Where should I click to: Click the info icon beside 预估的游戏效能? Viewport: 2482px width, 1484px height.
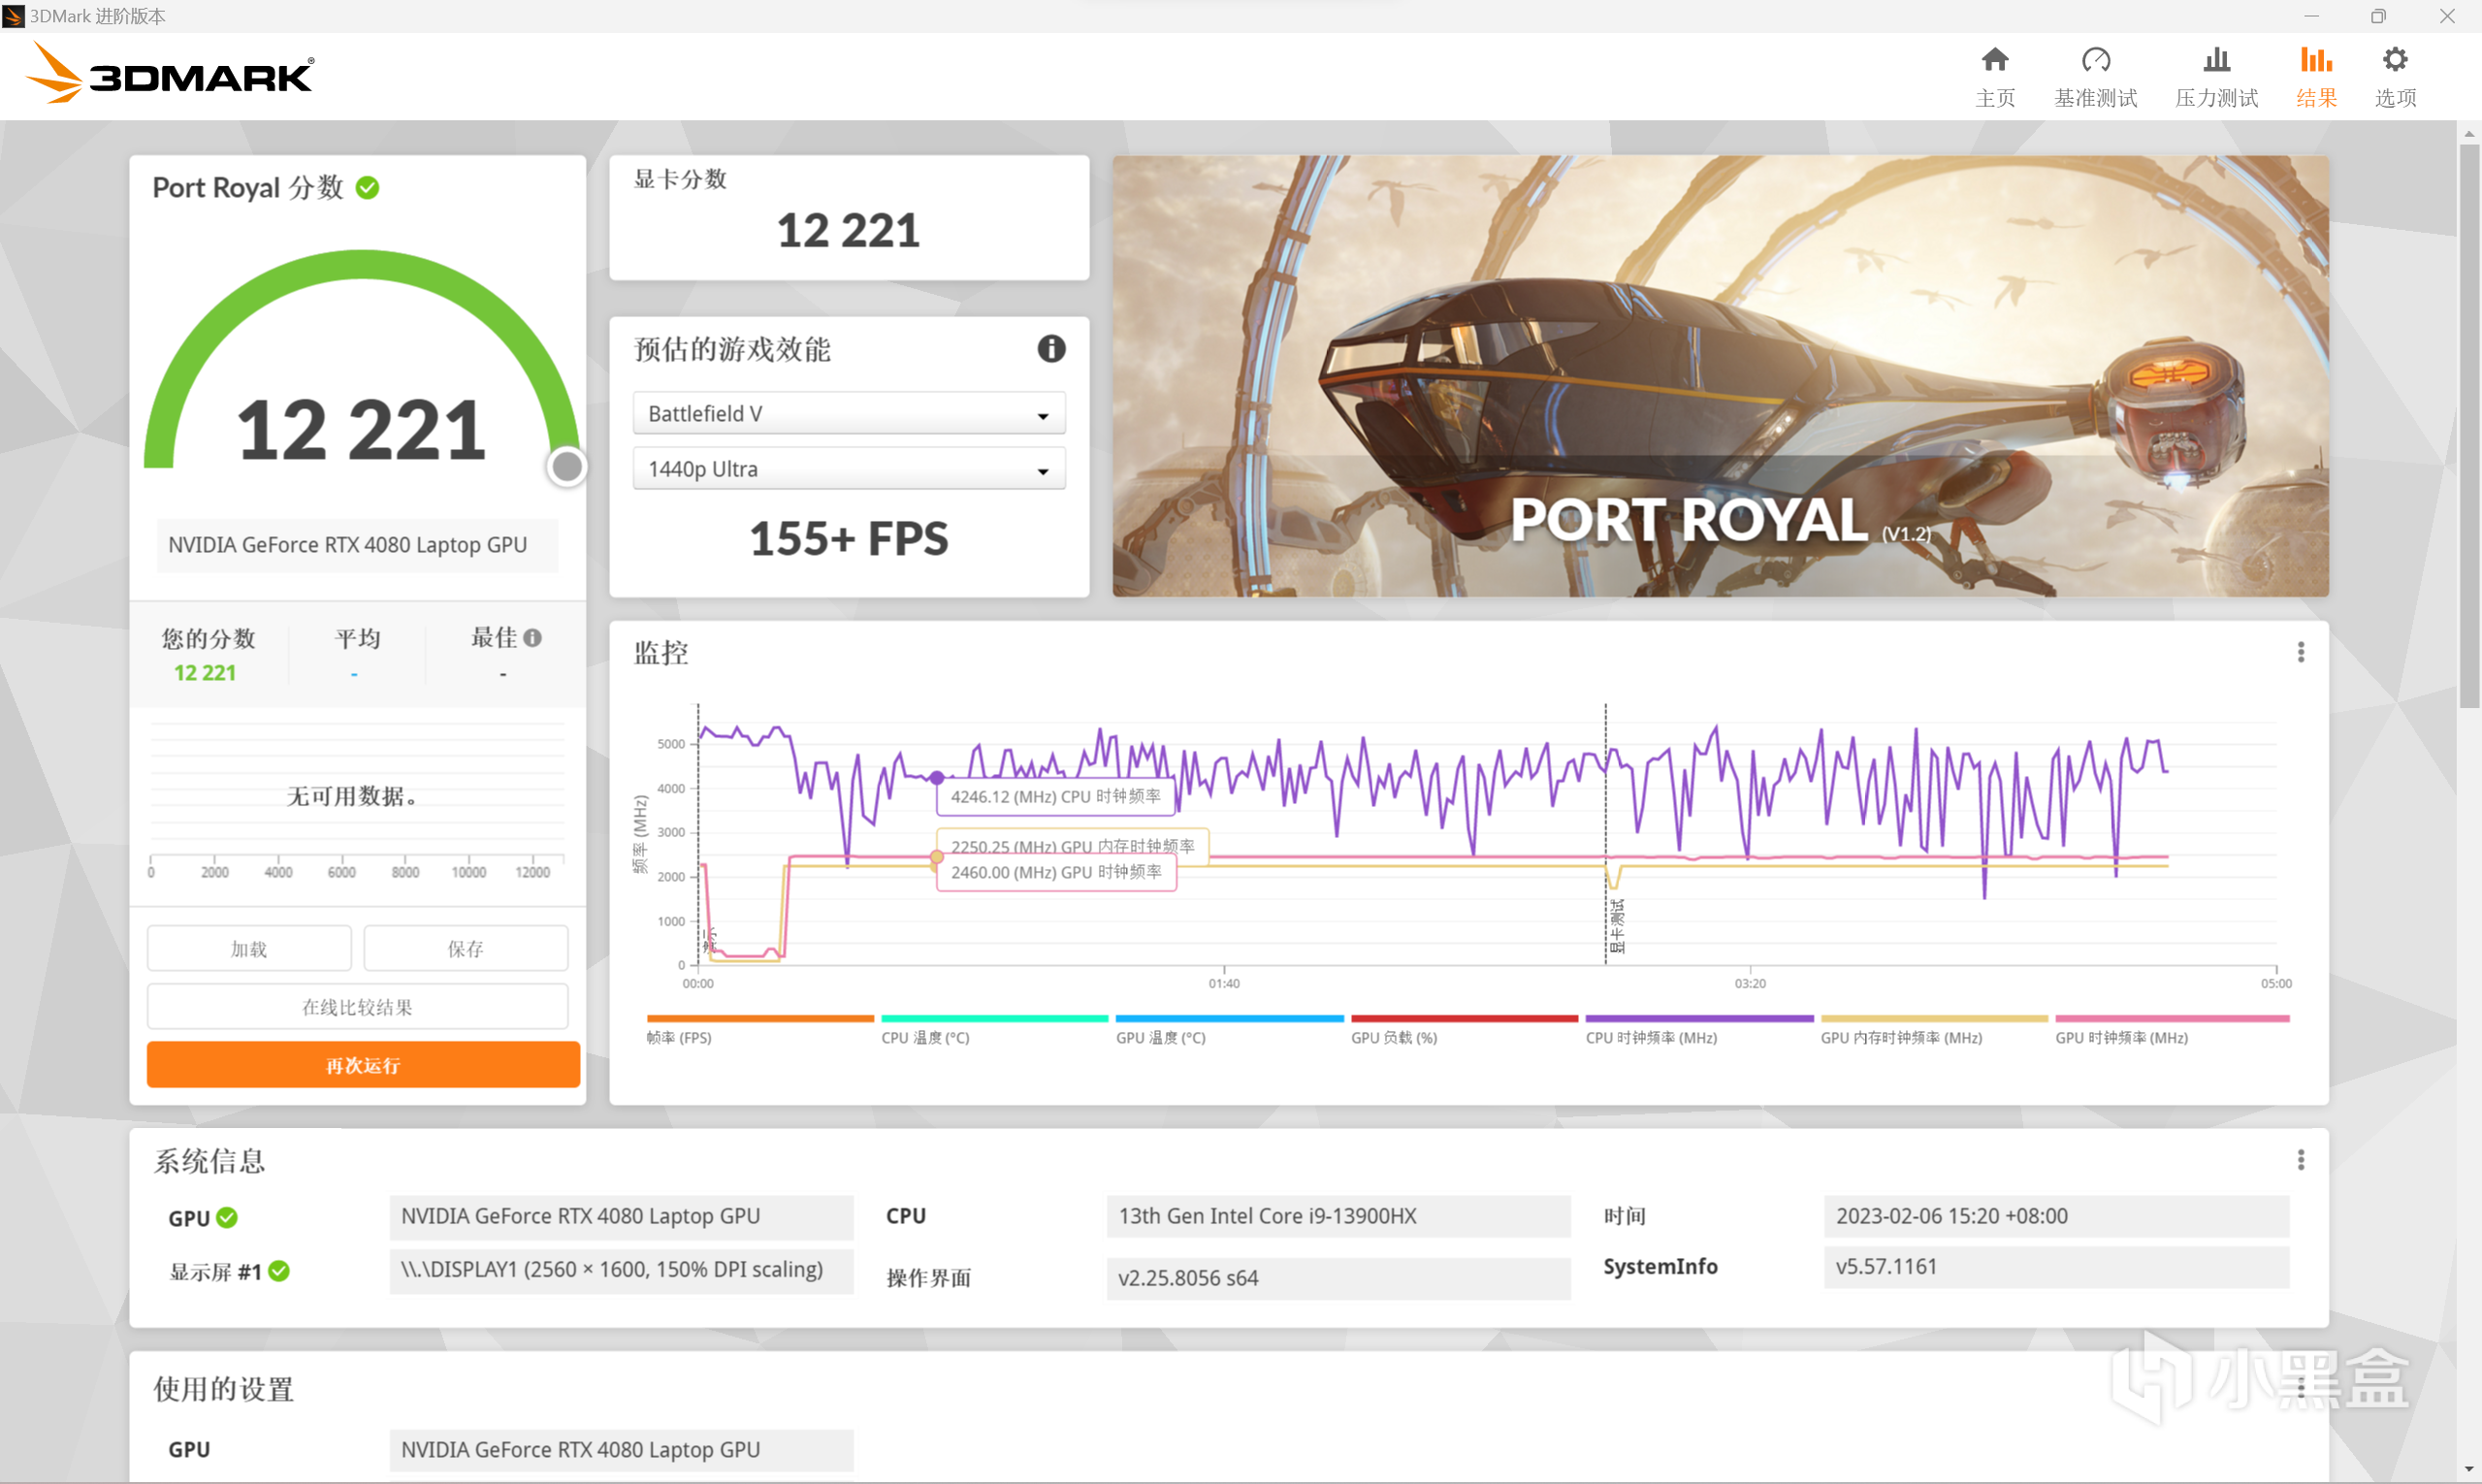(x=1050, y=349)
